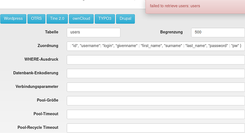The height and width of the screenshot is (133, 245).
Task: Select the Zuordnung label
Action: point(48,46)
